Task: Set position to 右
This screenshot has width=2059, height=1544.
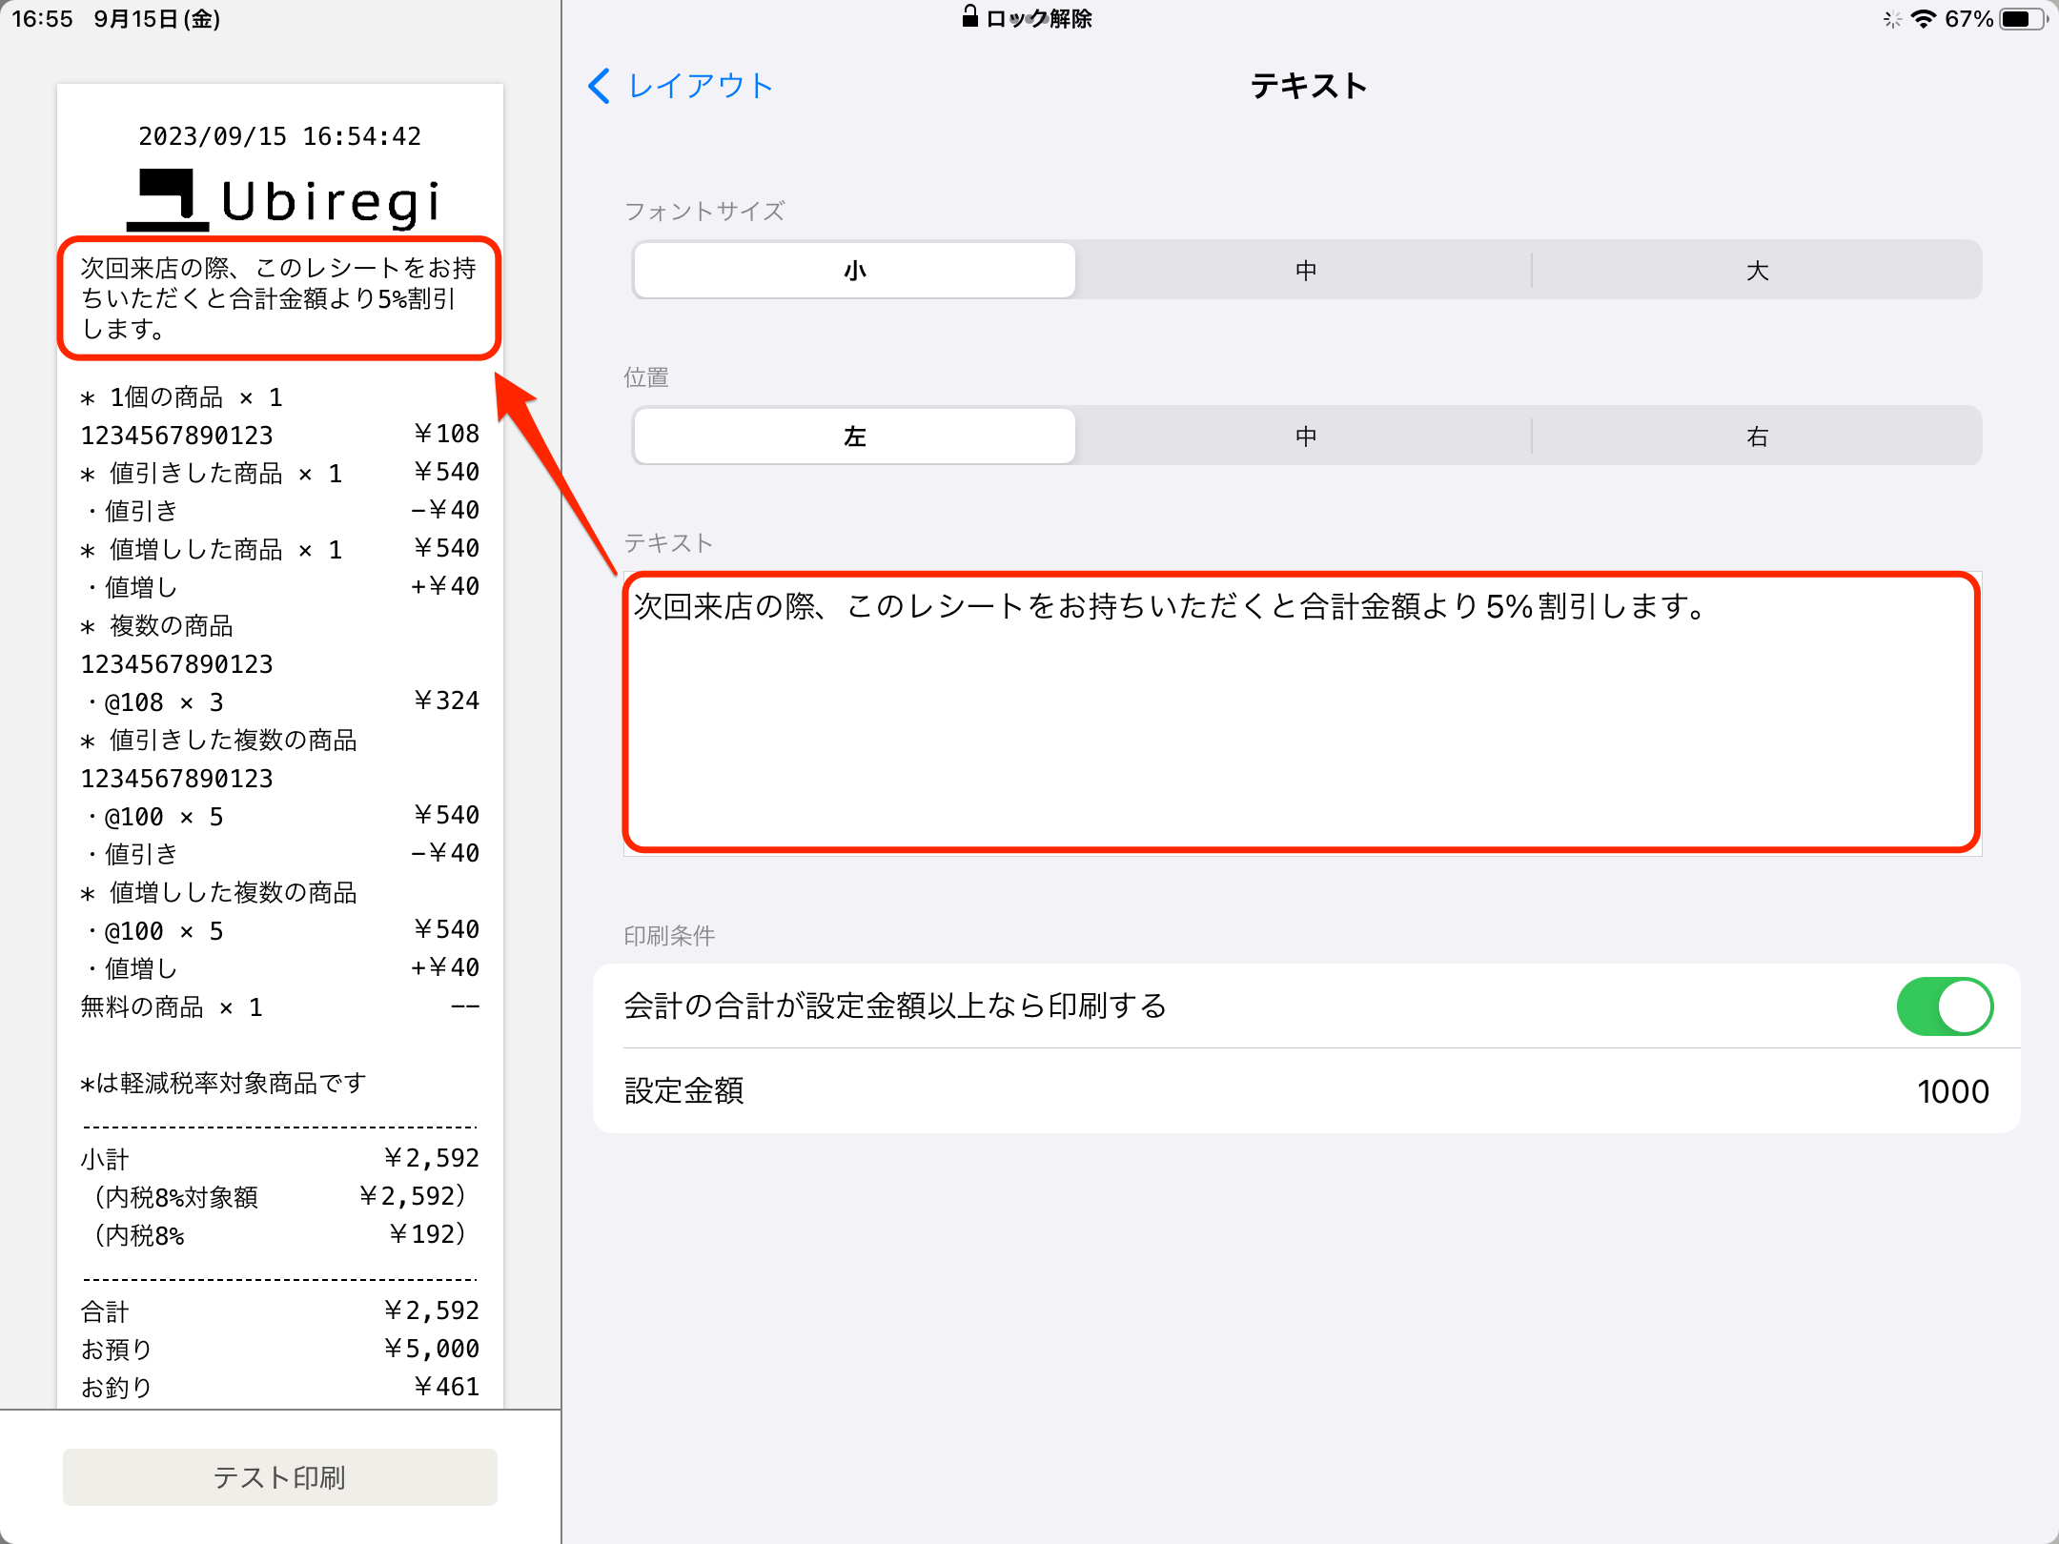Action: [1757, 437]
